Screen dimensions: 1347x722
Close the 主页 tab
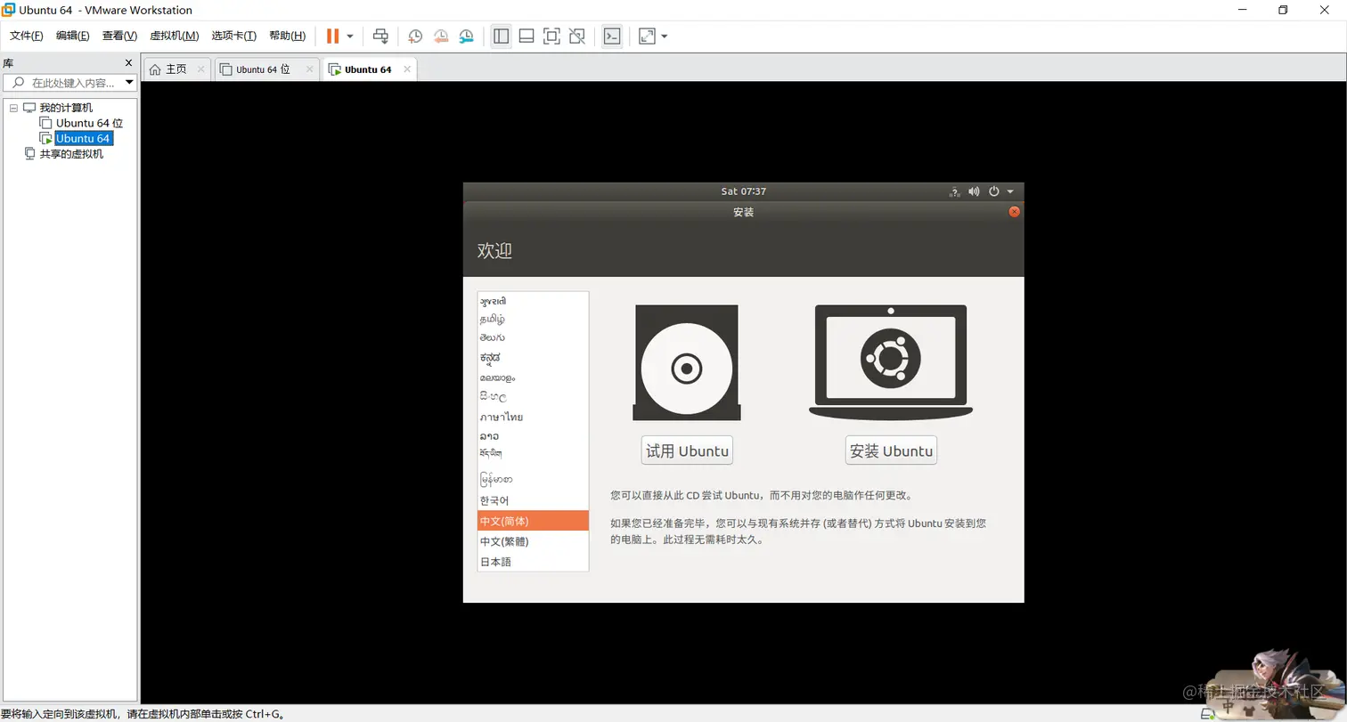(200, 69)
